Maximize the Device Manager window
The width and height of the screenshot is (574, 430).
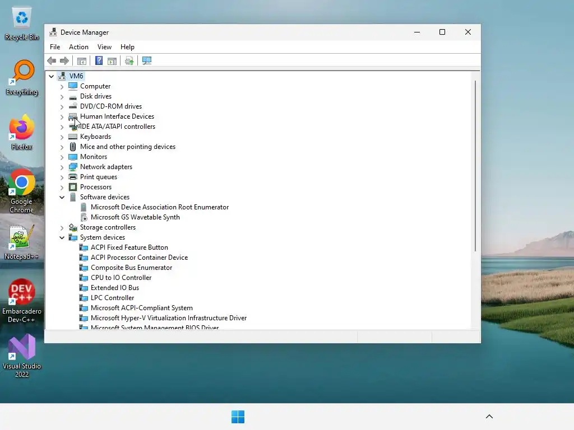pos(442,32)
